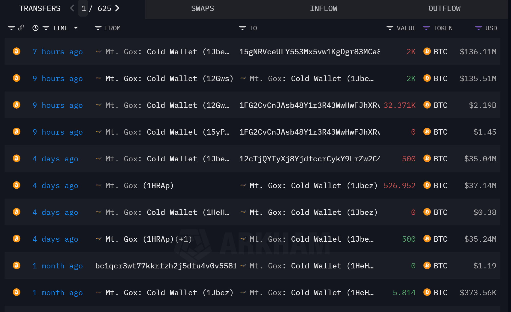Screen dimensions: 511x312
Task: Go to previous transfers page chevron
Action: pos(72,8)
